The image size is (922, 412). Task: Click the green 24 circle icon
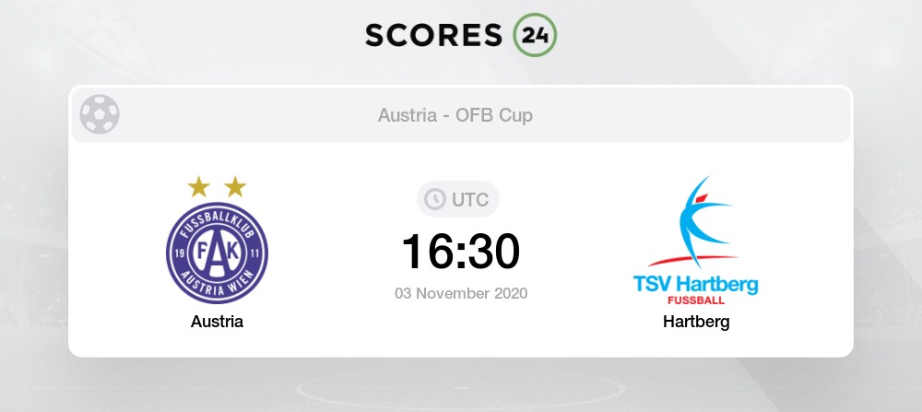[x=535, y=35]
